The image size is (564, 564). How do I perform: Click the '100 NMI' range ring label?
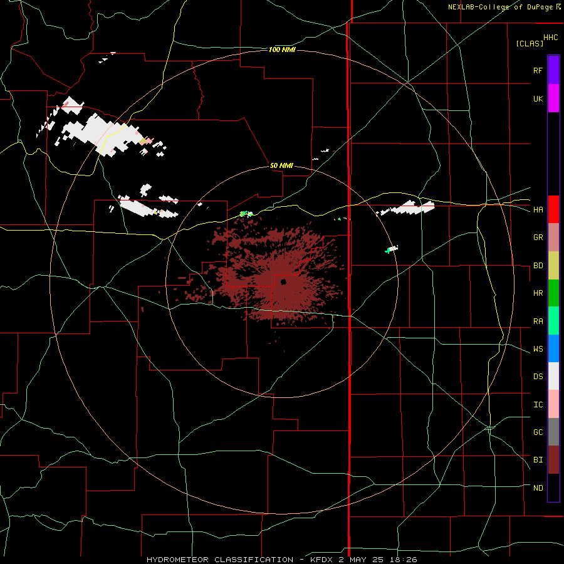coord(282,50)
